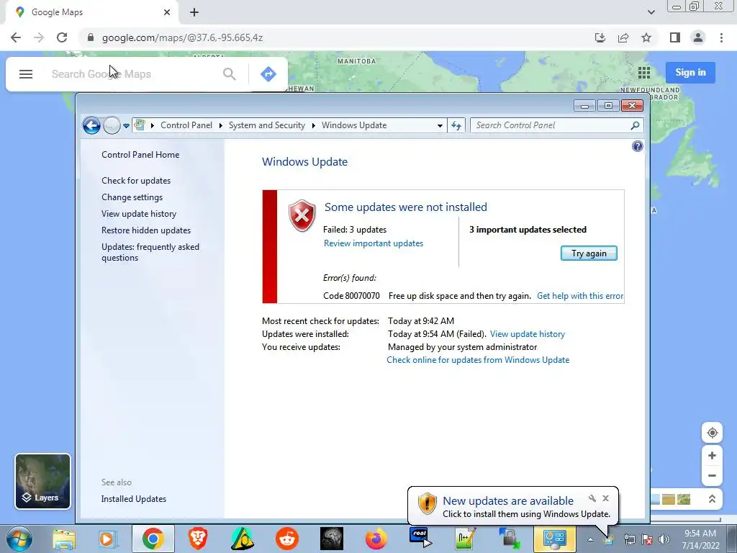The height and width of the screenshot is (553, 737).
Task: Open the blue help question mark
Action: point(638,146)
